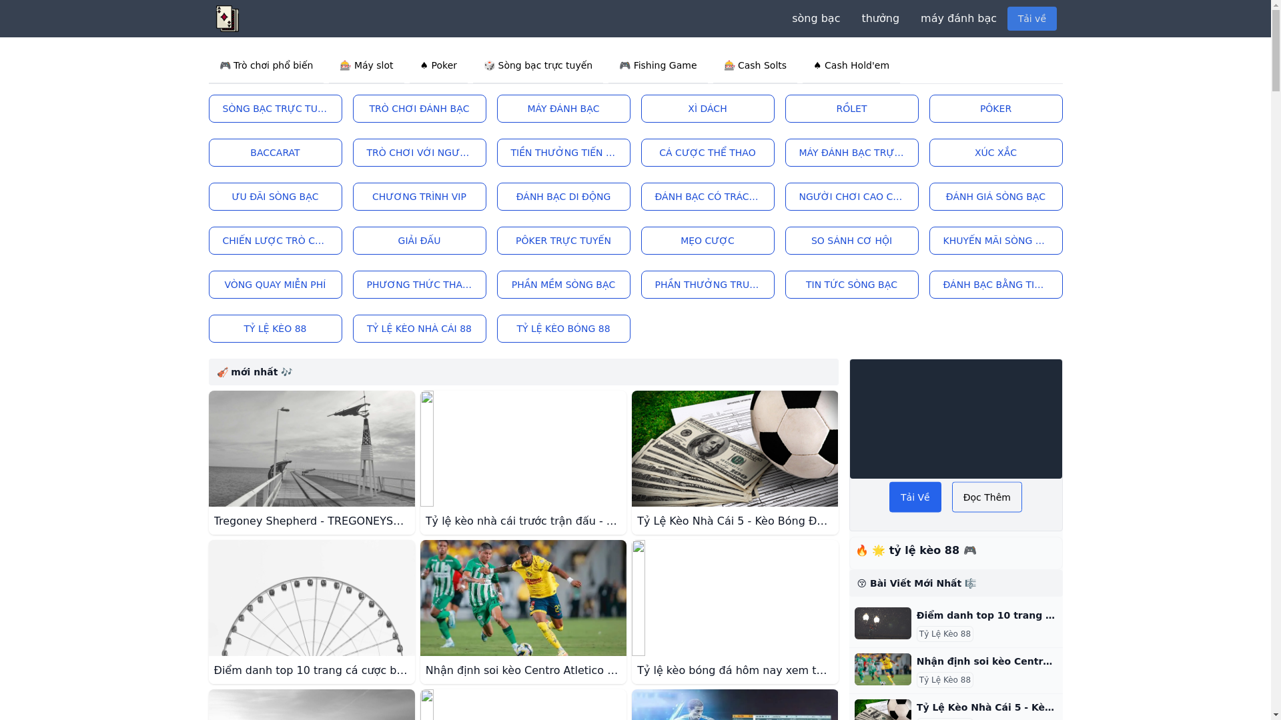Open the TỶ LỆ KÈO BÓNG 88 category

point(563,329)
